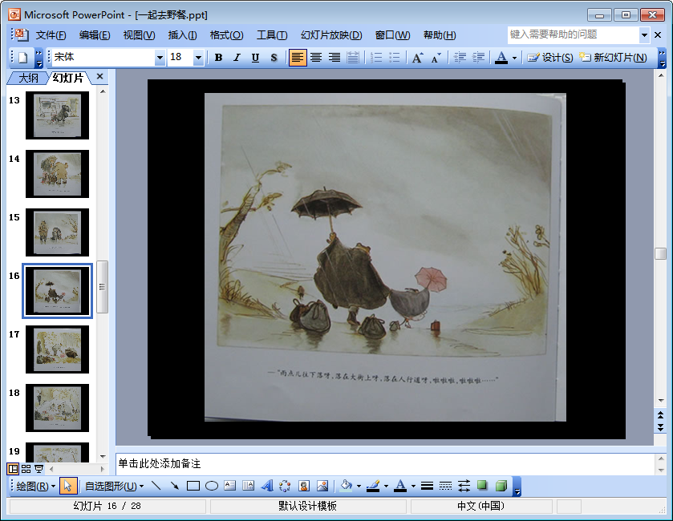Open Line Style options
This screenshot has width=673, height=521.
427,486
